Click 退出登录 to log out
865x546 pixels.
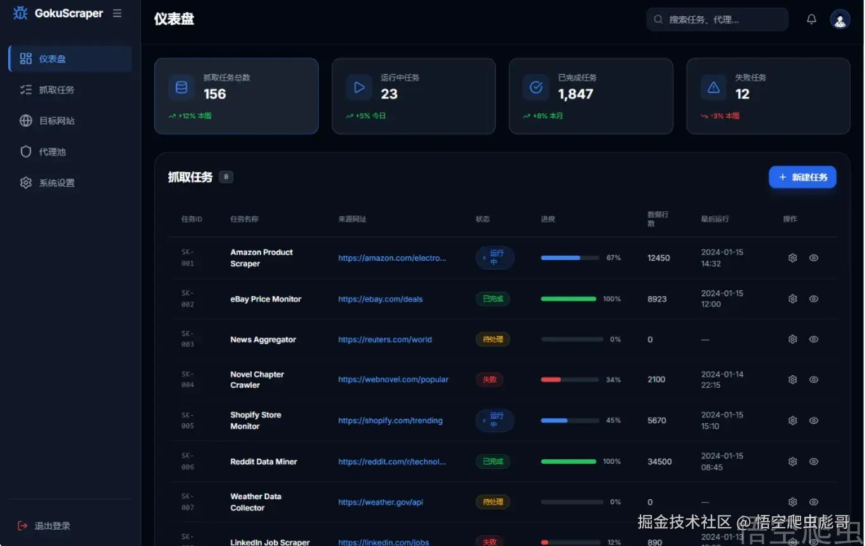click(44, 526)
